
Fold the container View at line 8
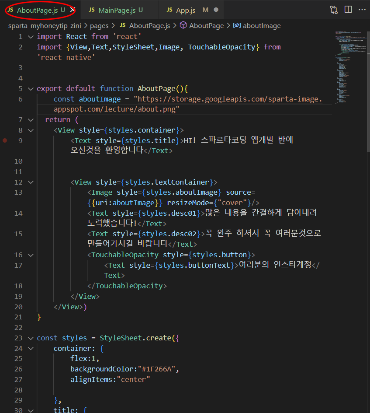31,130
